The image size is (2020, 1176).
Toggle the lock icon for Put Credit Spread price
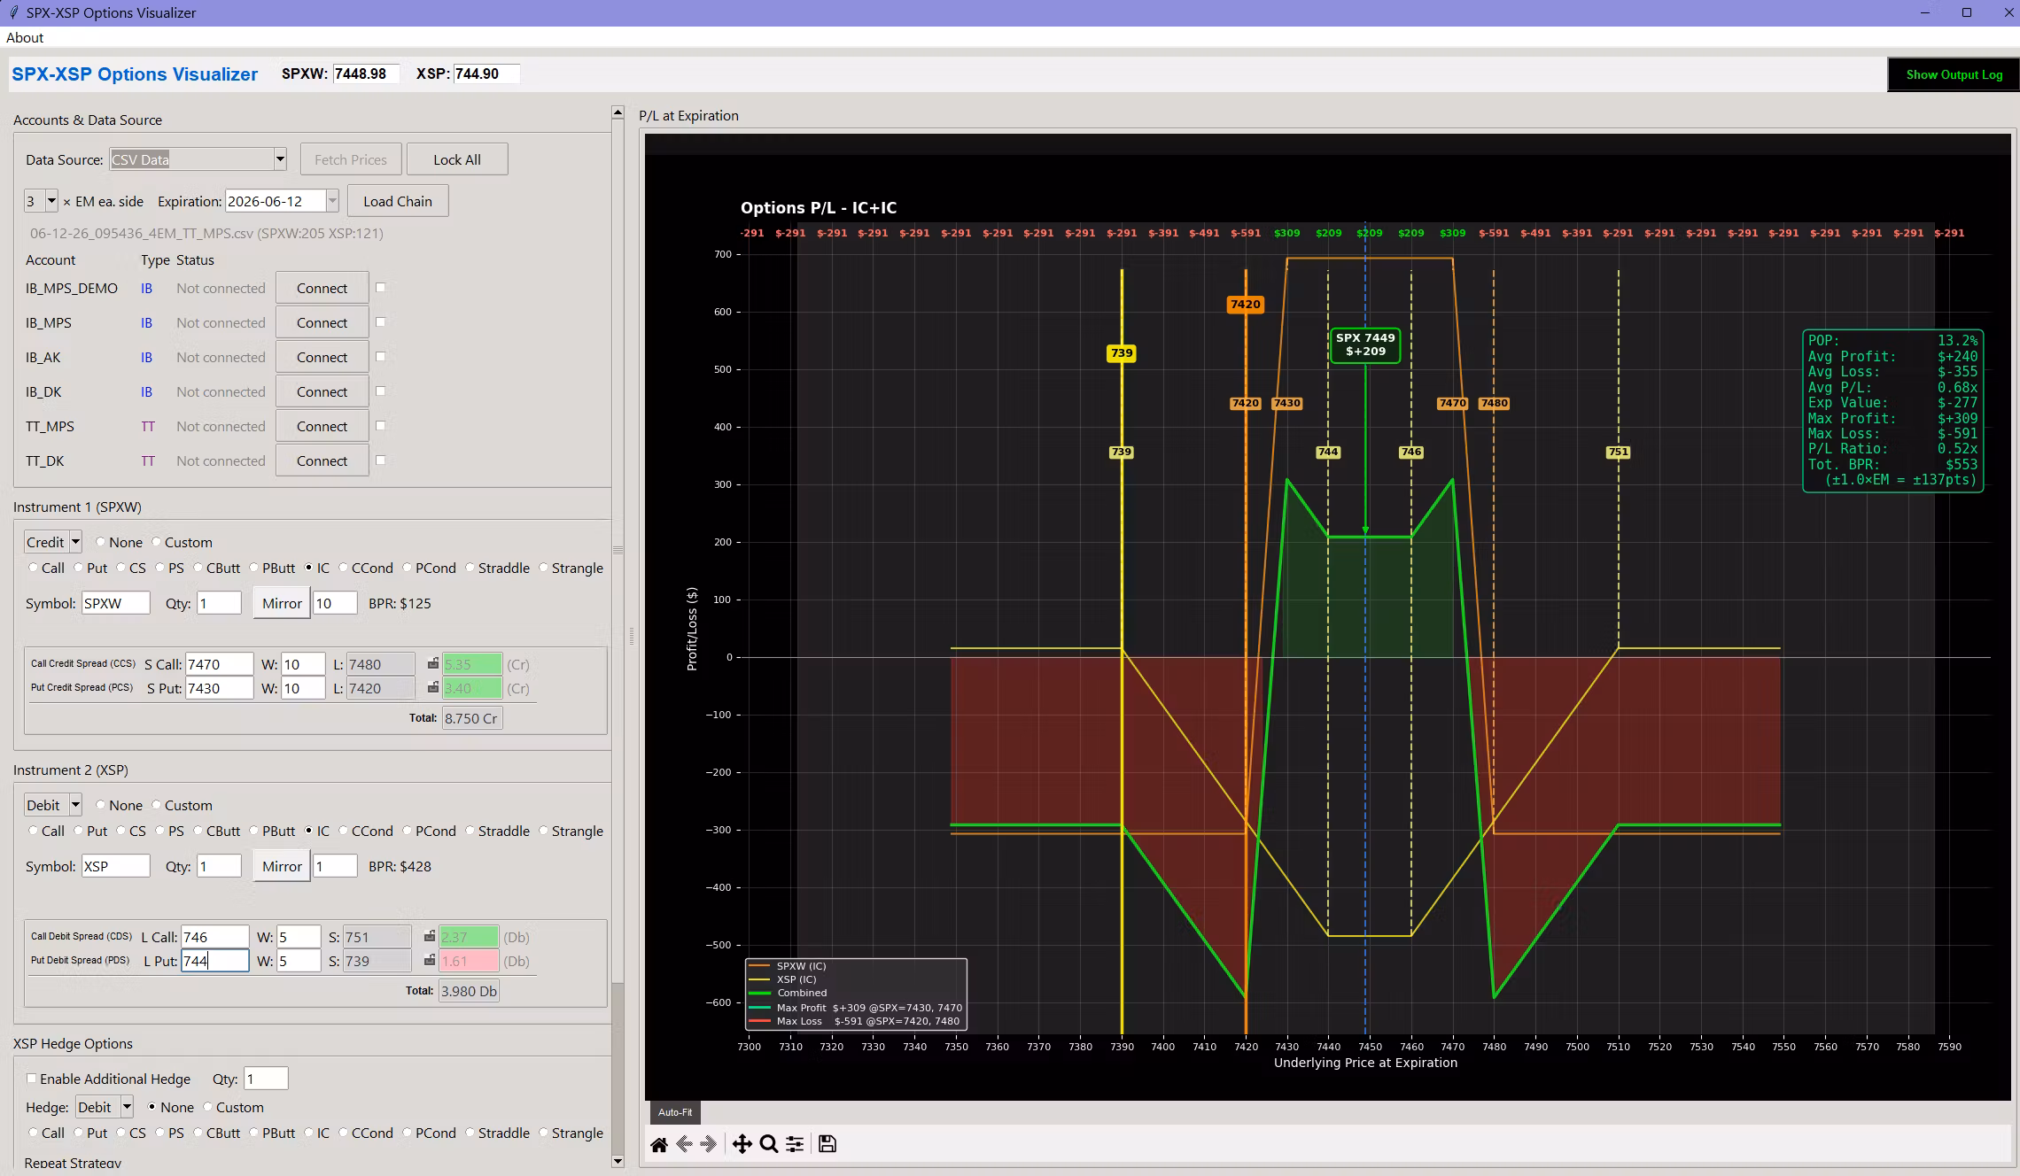pyautogui.click(x=433, y=687)
